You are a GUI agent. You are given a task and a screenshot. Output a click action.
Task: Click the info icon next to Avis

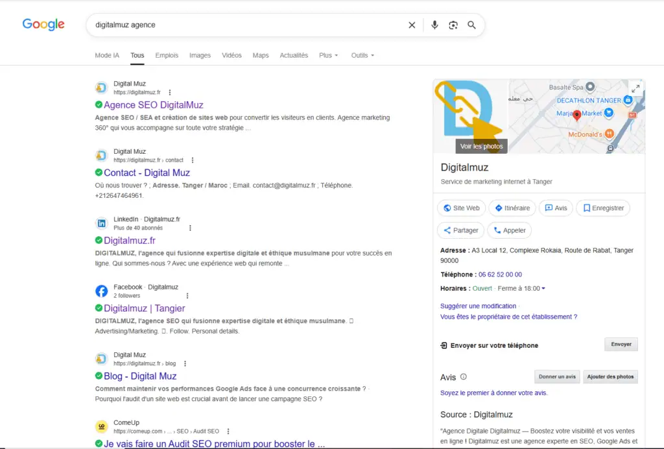click(x=463, y=376)
